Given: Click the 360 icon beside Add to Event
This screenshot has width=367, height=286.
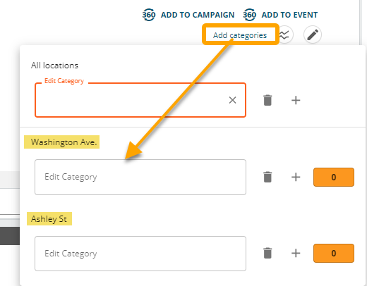Looking at the screenshot, I should pos(250,15).
